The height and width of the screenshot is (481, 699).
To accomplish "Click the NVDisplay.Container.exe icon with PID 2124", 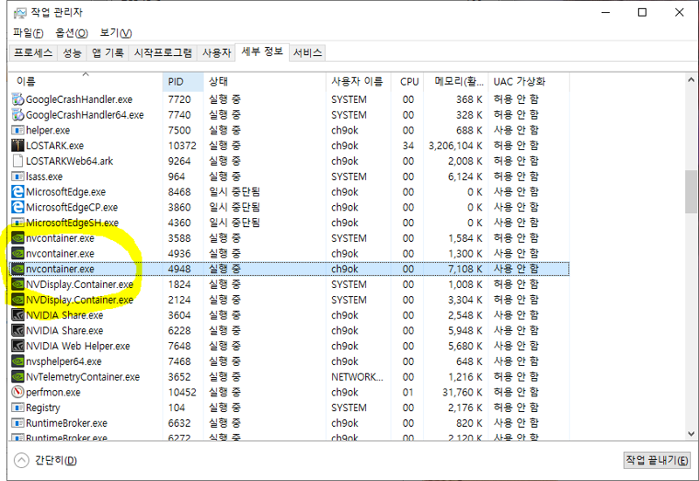I will point(17,299).
